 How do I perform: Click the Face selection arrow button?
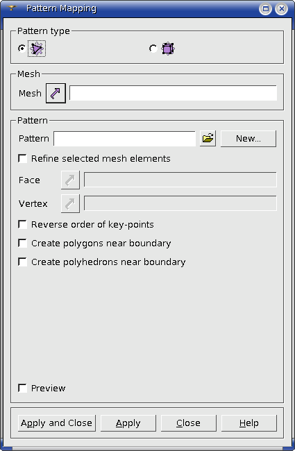tap(70, 180)
